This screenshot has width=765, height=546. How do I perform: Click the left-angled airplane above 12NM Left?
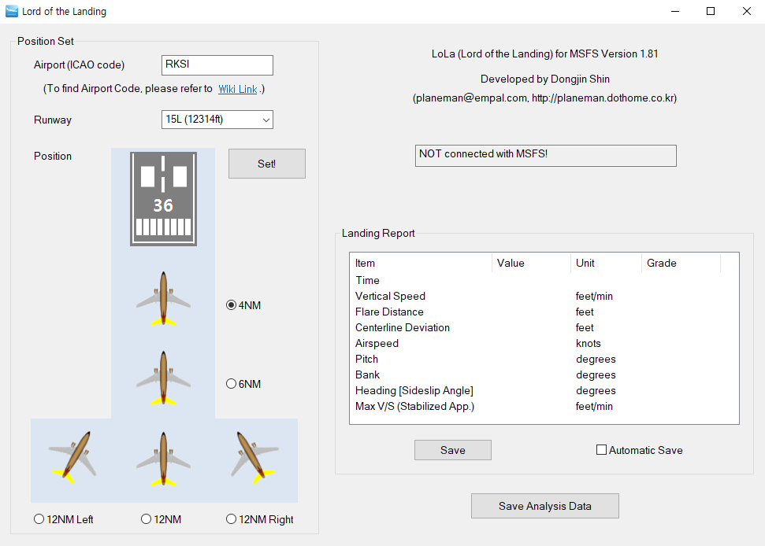coord(72,457)
